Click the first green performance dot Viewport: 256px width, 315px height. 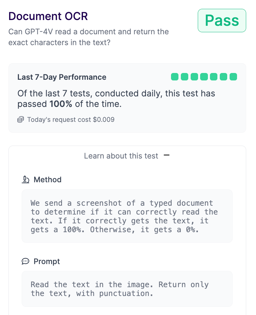pos(175,77)
